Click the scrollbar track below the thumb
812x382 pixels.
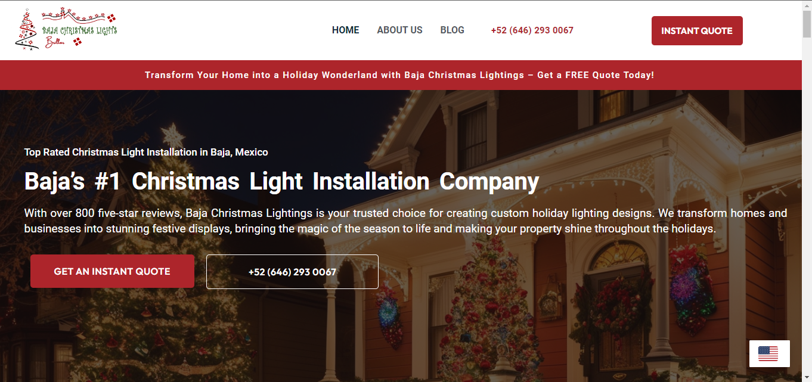(807, 209)
